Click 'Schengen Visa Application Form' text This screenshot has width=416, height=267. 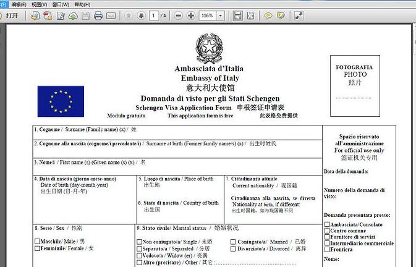[184, 108]
